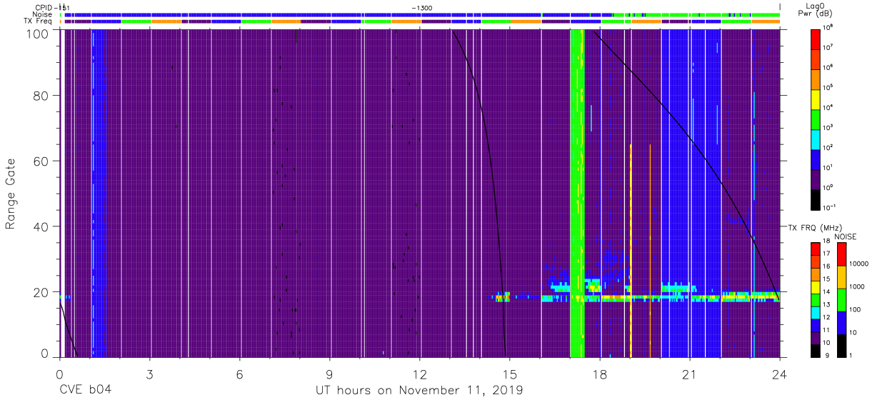Screen dimensions: 877x405
Task: Click x-axis tick label '9'
Action: click(329, 374)
